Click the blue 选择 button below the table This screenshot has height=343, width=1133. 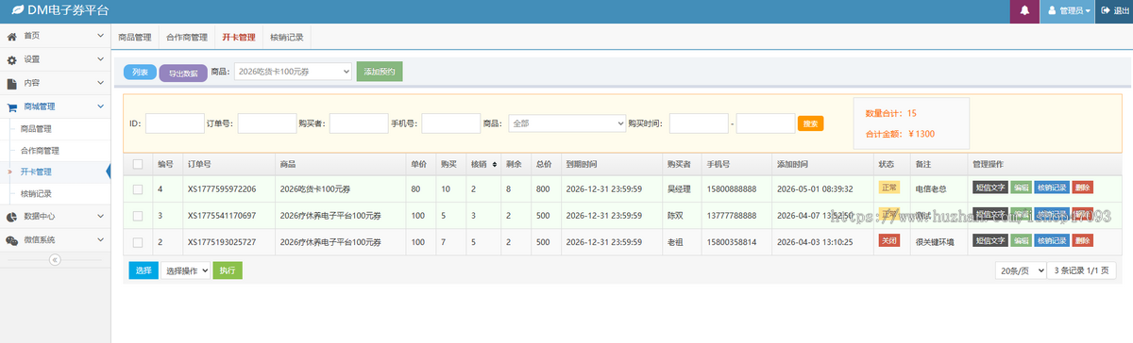[x=144, y=270]
